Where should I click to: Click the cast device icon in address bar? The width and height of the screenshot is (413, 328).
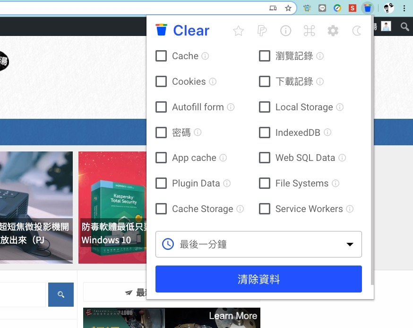(x=273, y=8)
